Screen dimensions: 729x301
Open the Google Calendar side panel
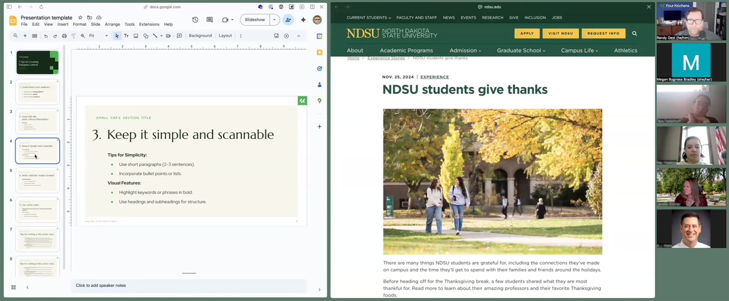[x=319, y=36]
